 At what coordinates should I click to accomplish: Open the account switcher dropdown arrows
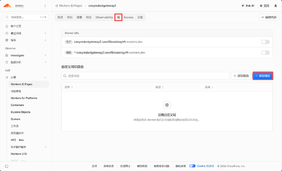tap(45, 6)
